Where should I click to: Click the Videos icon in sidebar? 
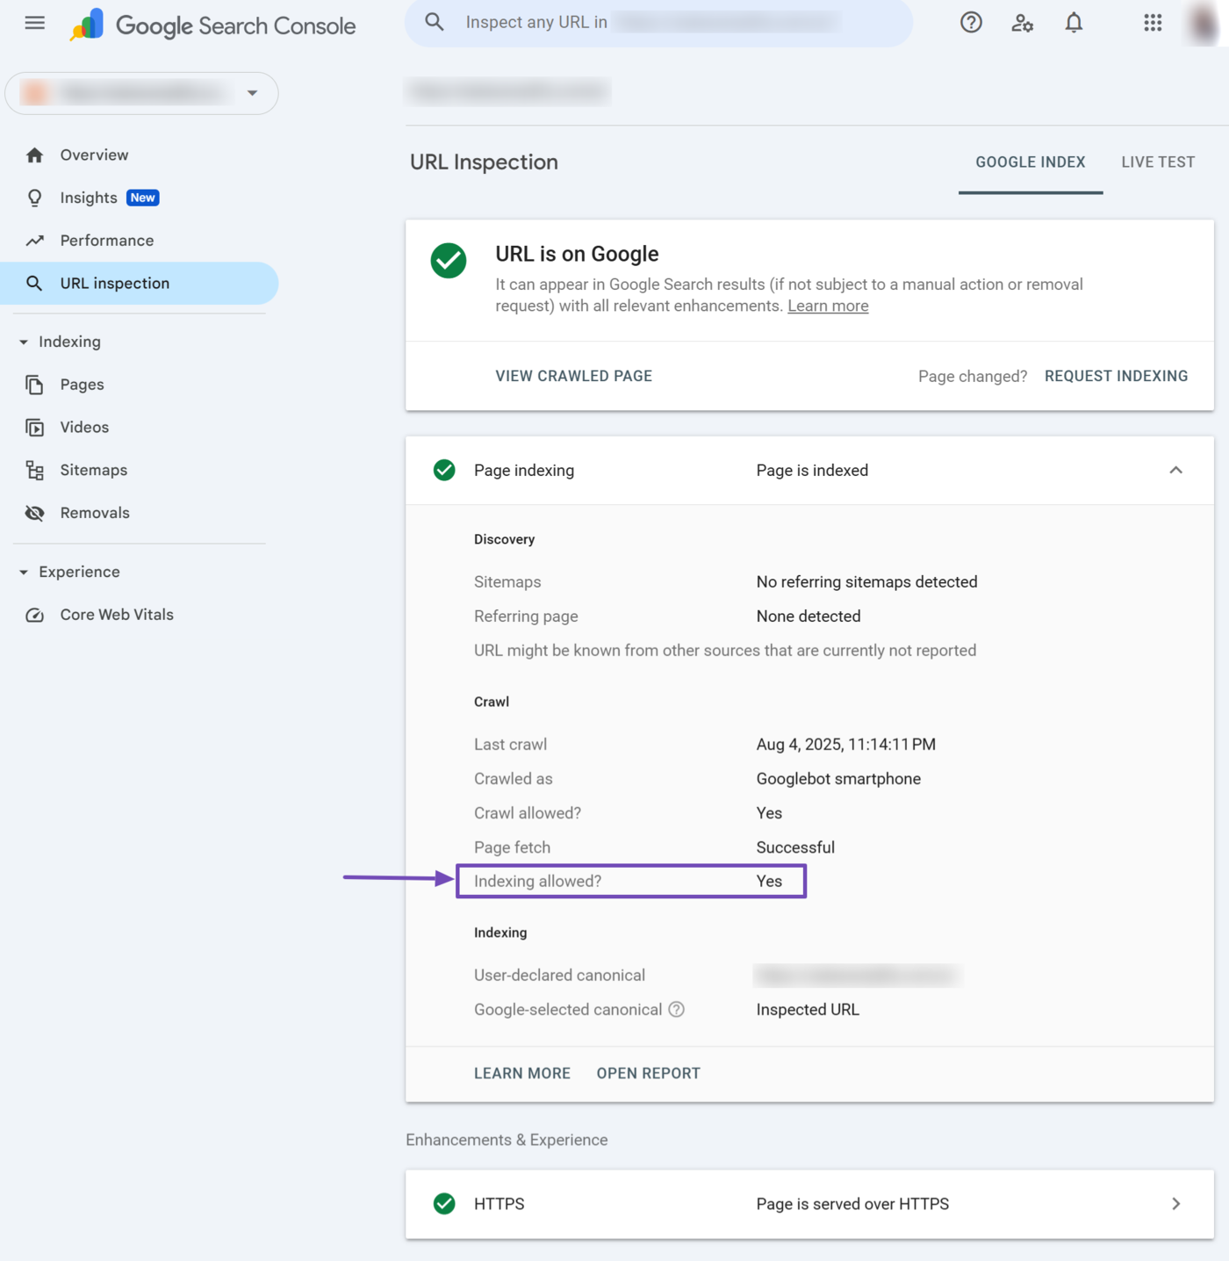point(34,428)
